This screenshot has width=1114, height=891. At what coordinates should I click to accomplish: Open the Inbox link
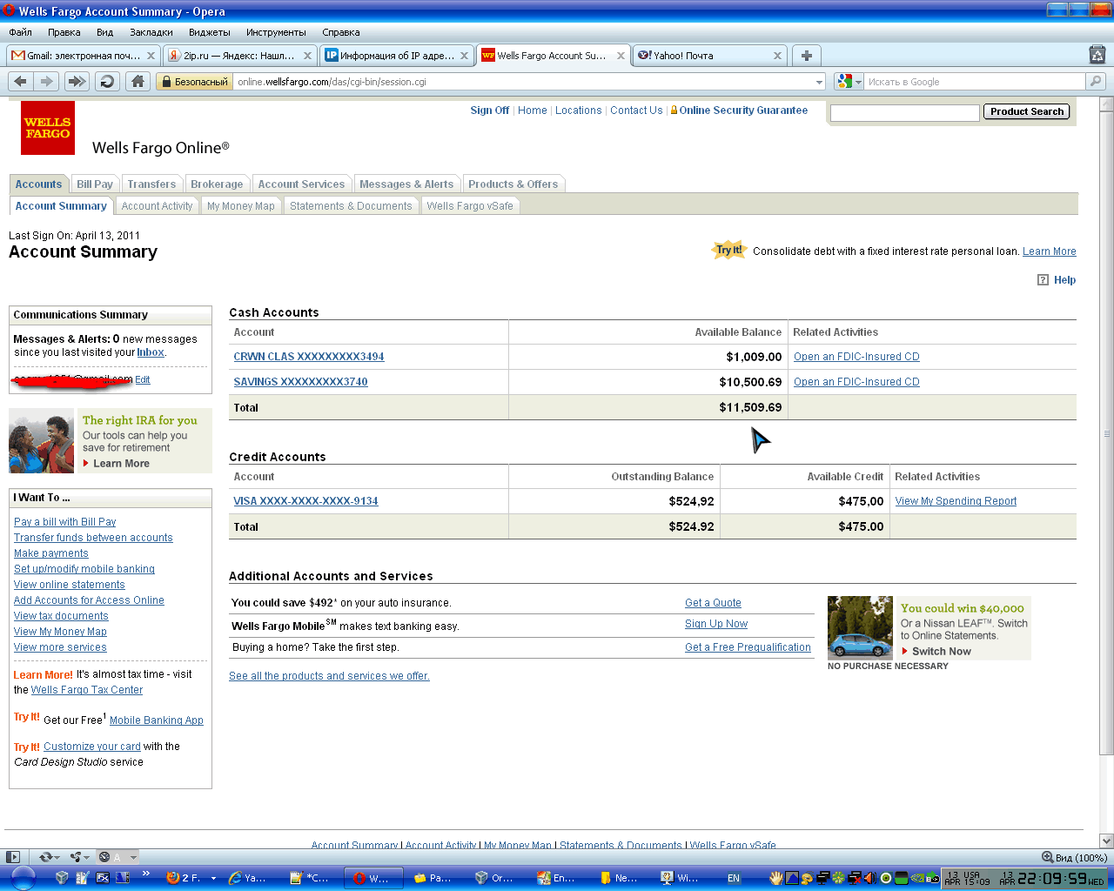(x=151, y=352)
